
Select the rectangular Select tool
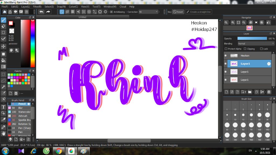tap(3, 74)
